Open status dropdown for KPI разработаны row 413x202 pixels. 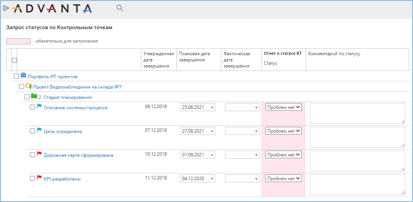click(283, 178)
